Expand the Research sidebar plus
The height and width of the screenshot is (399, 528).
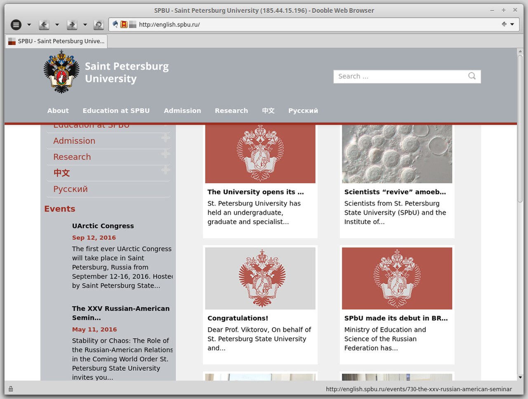coord(165,154)
